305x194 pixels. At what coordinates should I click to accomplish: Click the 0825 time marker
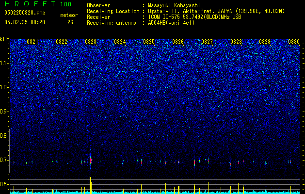point(149,42)
